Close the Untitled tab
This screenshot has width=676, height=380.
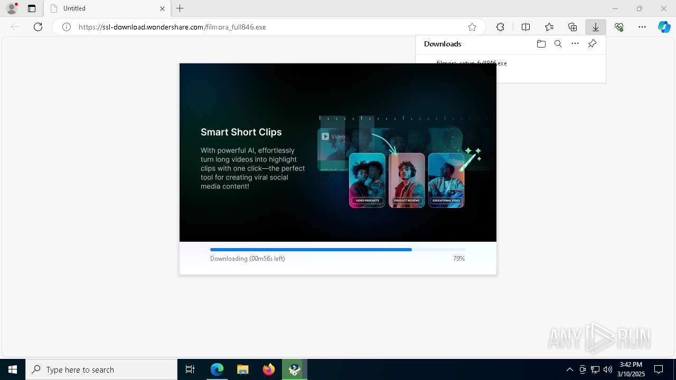[162, 8]
